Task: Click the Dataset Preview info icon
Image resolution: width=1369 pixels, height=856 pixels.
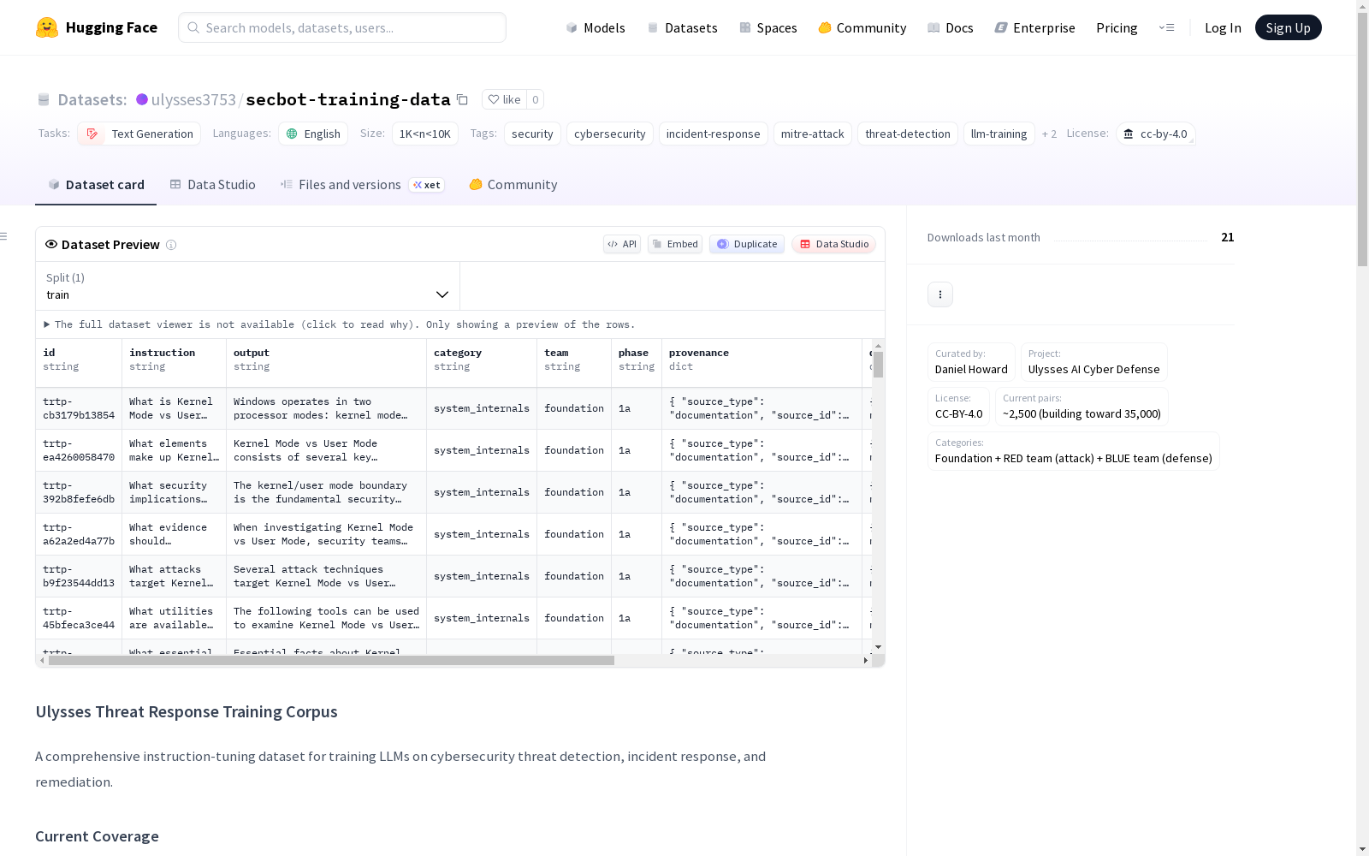Action: pyautogui.click(x=171, y=245)
